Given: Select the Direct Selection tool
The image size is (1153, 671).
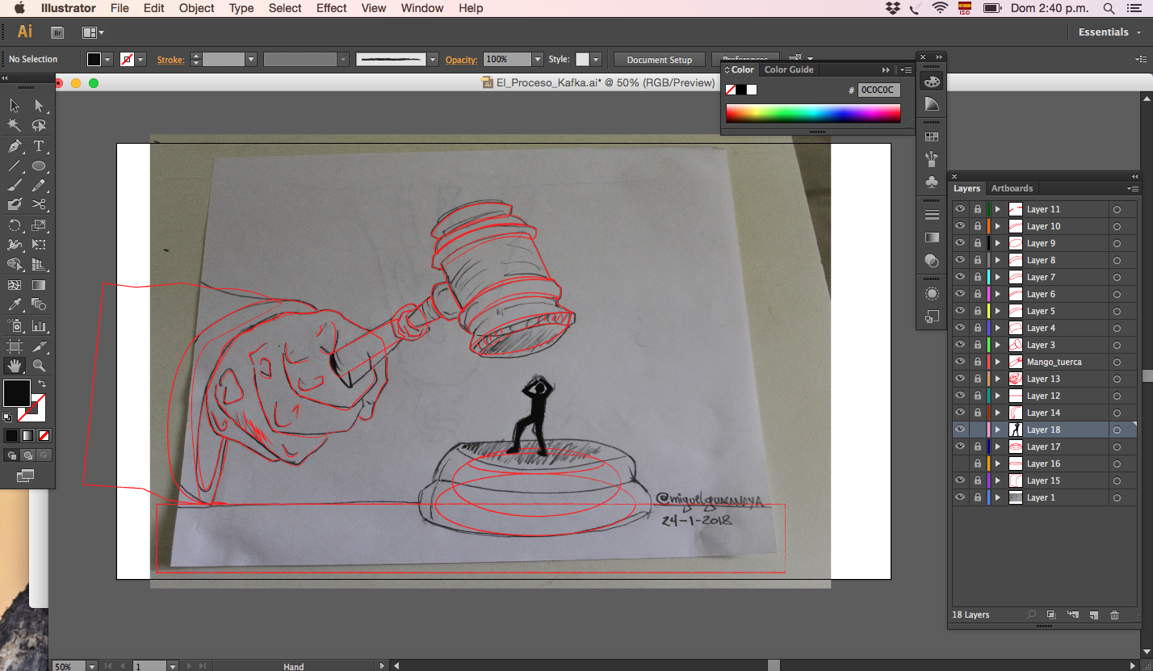Looking at the screenshot, I should point(39,106).
